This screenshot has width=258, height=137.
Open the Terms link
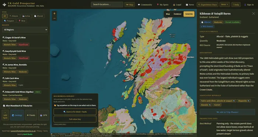pyautogui.click(x=45, y=131)
